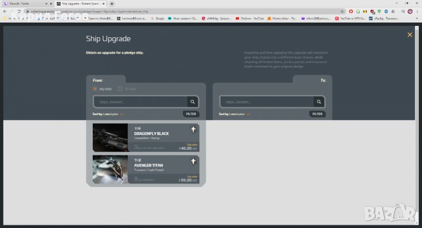Close the Ship Upgrade overlay with the X
This screenshot has width=422, height=228.
tap(409, 35)
